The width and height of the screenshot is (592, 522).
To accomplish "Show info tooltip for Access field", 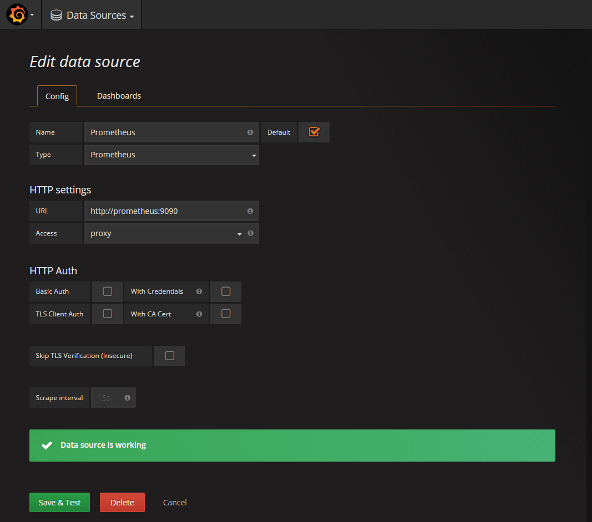I will point(250,233).
